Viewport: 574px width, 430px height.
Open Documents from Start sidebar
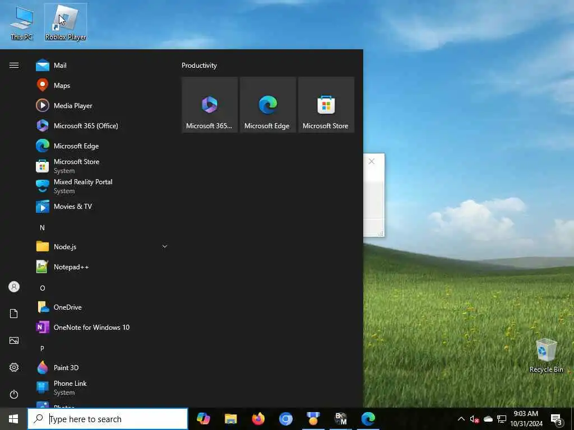[14, 314]
